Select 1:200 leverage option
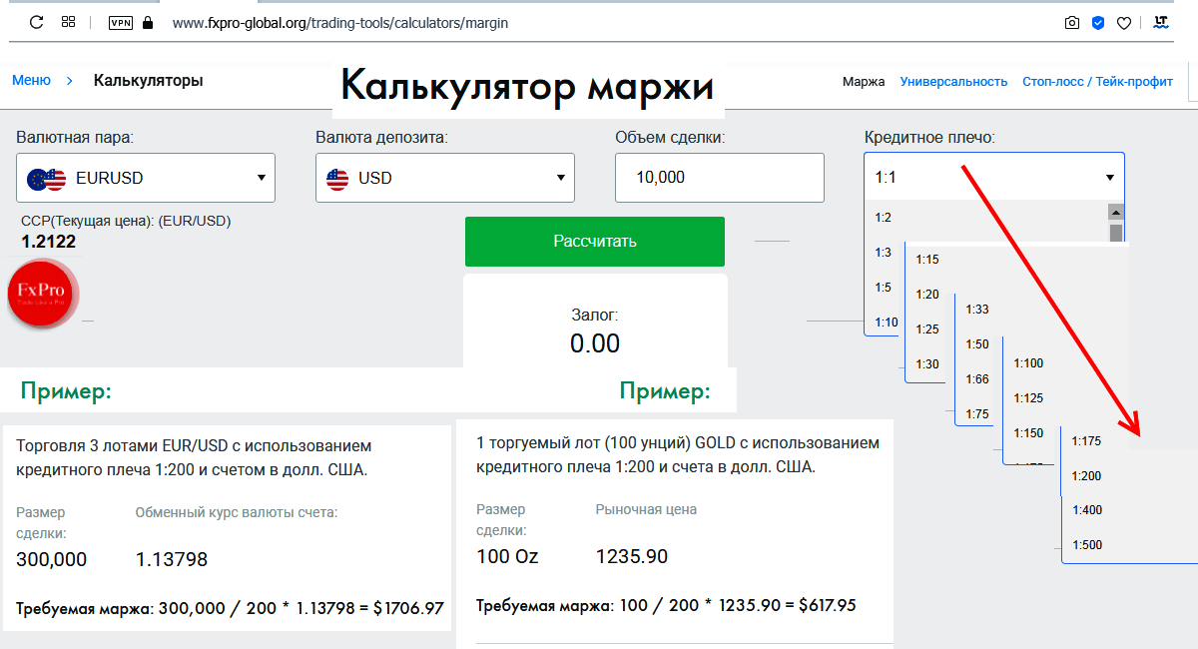The image size is (1198, 649). pos(1086,475)
